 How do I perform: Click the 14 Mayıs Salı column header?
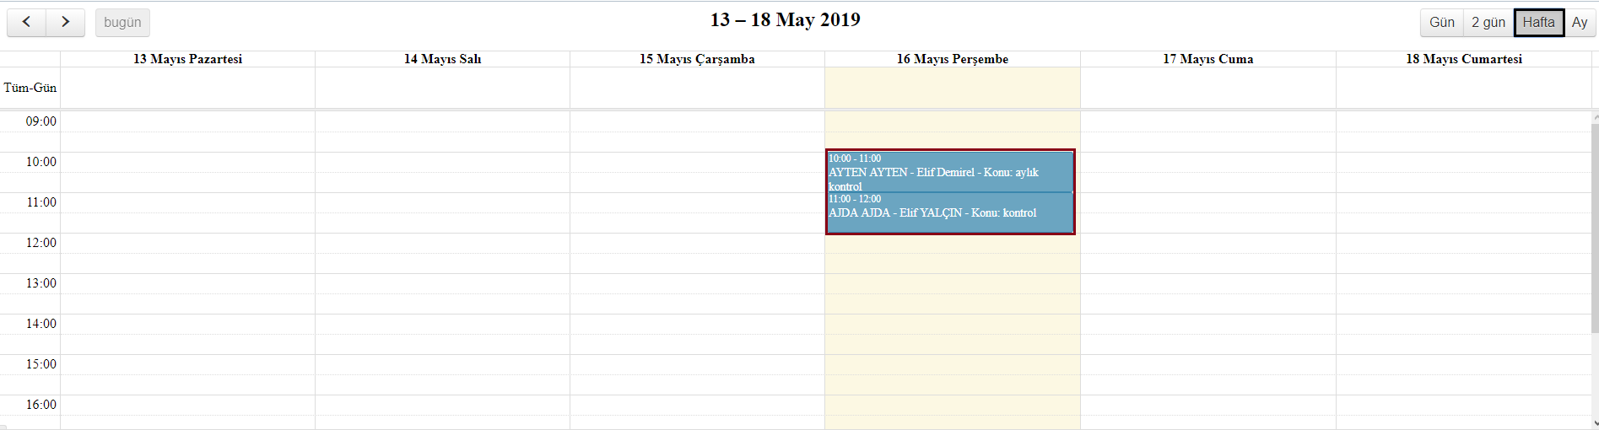tap(442, 59)
